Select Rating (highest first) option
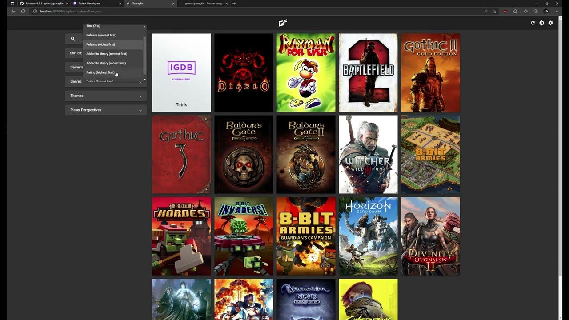 pyautogui.click(x=113, y=72)
